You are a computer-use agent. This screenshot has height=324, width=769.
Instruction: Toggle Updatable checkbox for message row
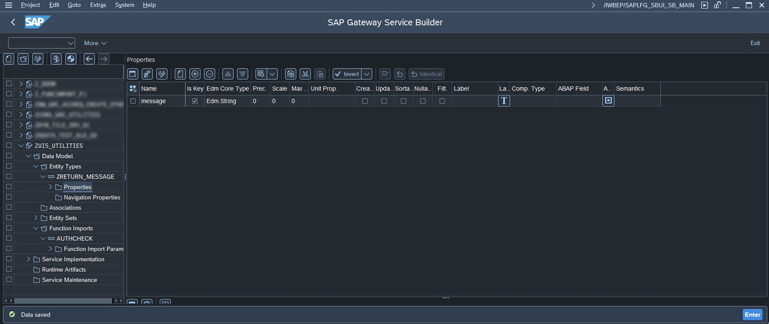tap(384, 101)
